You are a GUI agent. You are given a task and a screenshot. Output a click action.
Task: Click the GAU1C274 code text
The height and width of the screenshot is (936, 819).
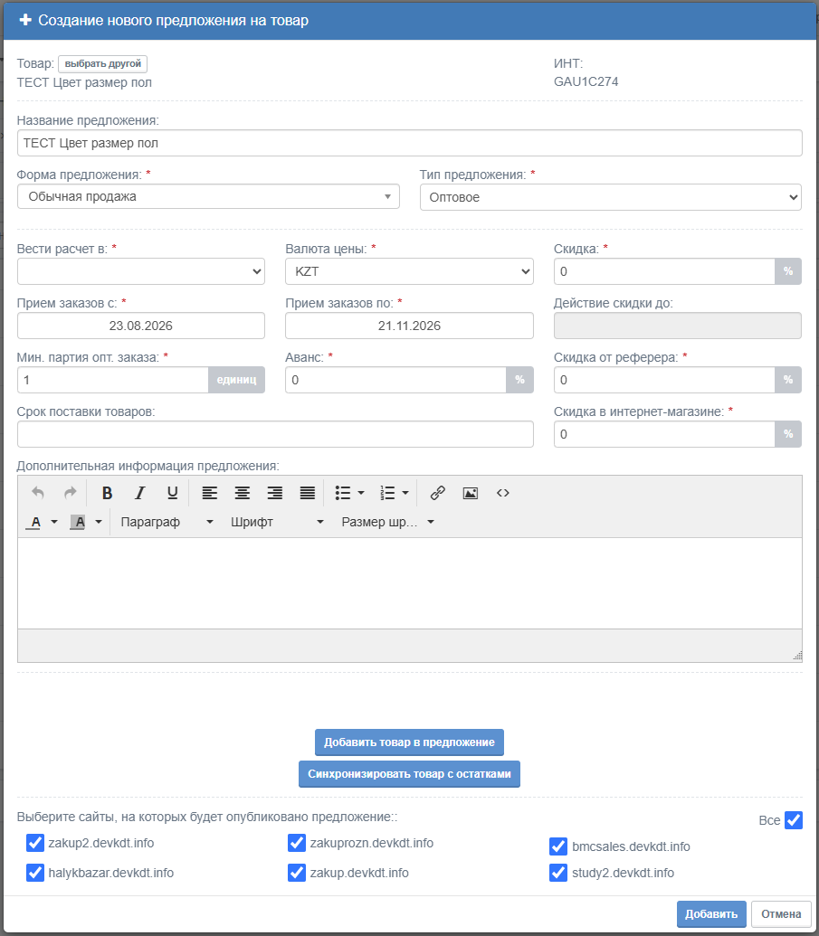click(x=586, y=81)
